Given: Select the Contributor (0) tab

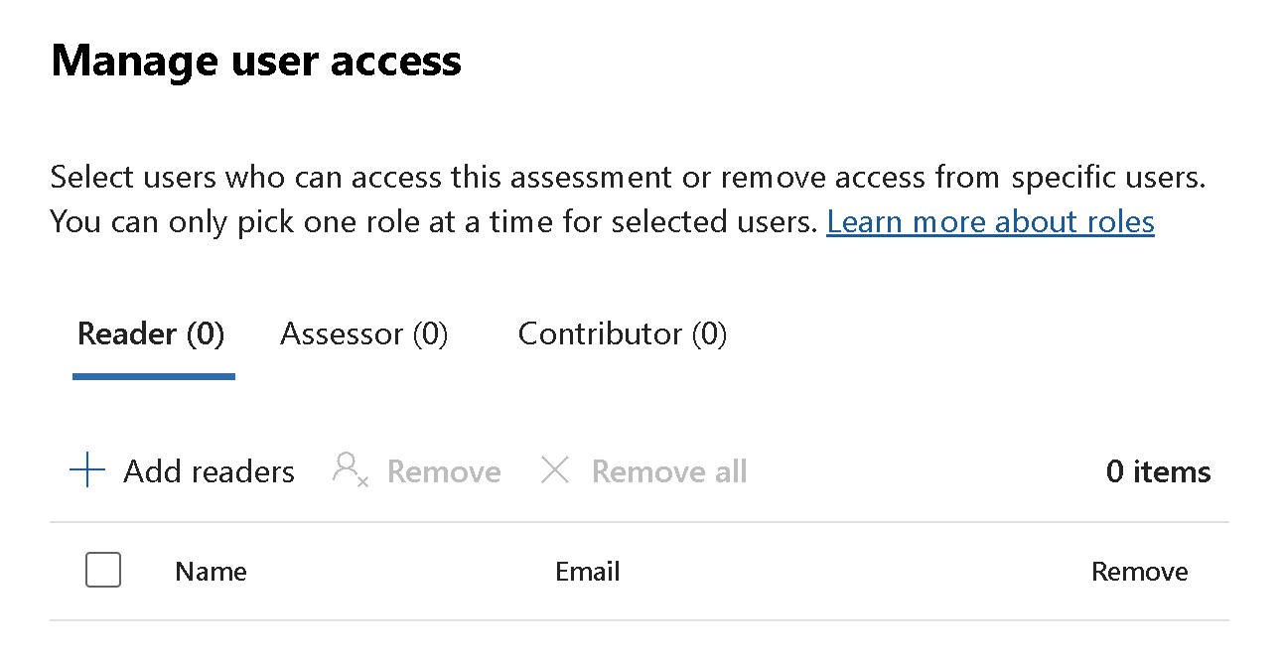Looking at the screenshot, I should [623, 334].
